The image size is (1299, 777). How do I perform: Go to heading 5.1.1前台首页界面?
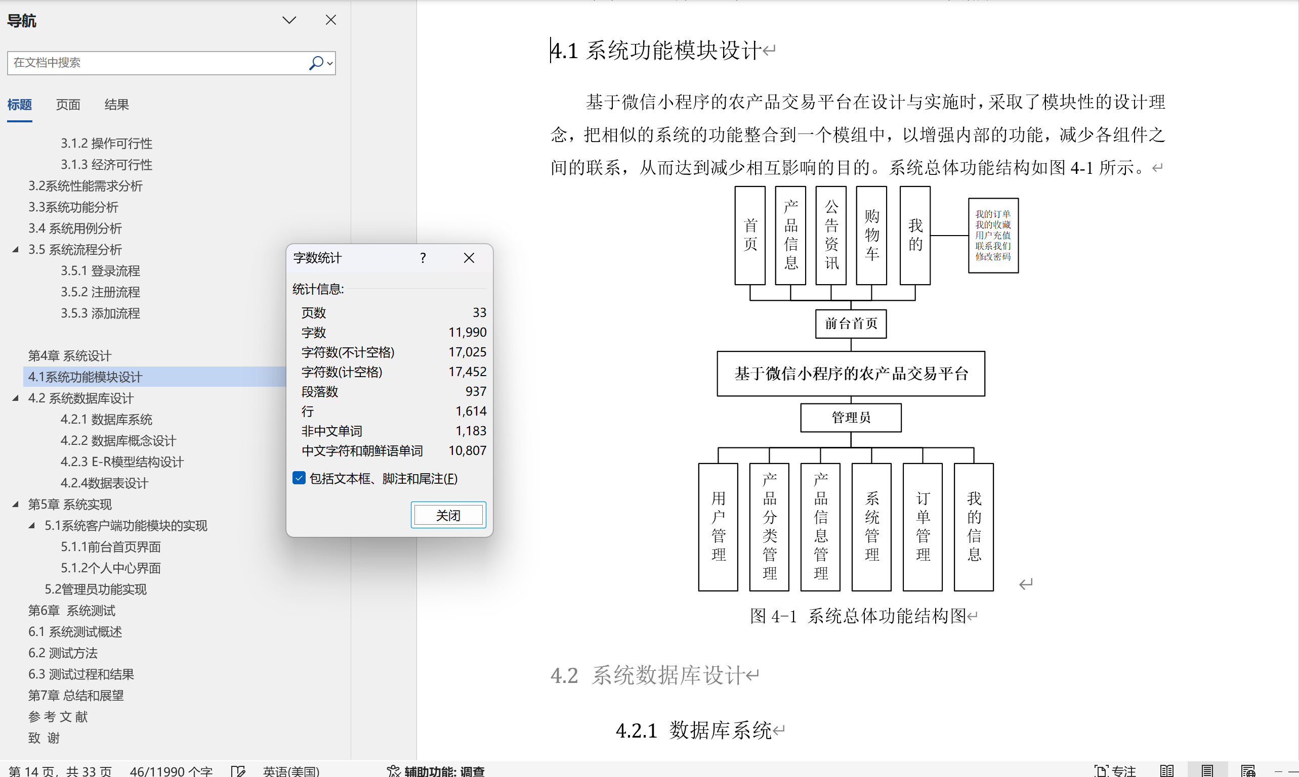(x=110, y=546)
